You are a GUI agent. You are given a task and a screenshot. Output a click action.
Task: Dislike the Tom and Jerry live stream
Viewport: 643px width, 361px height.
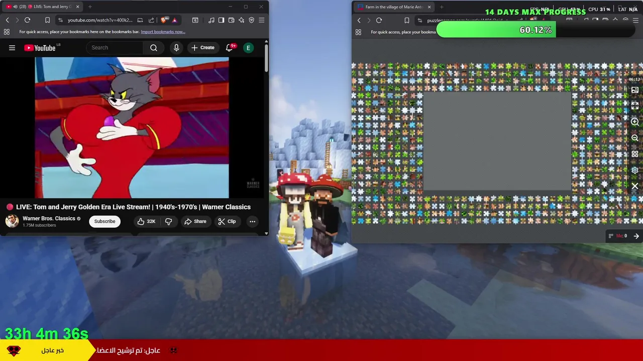point(168,221)
